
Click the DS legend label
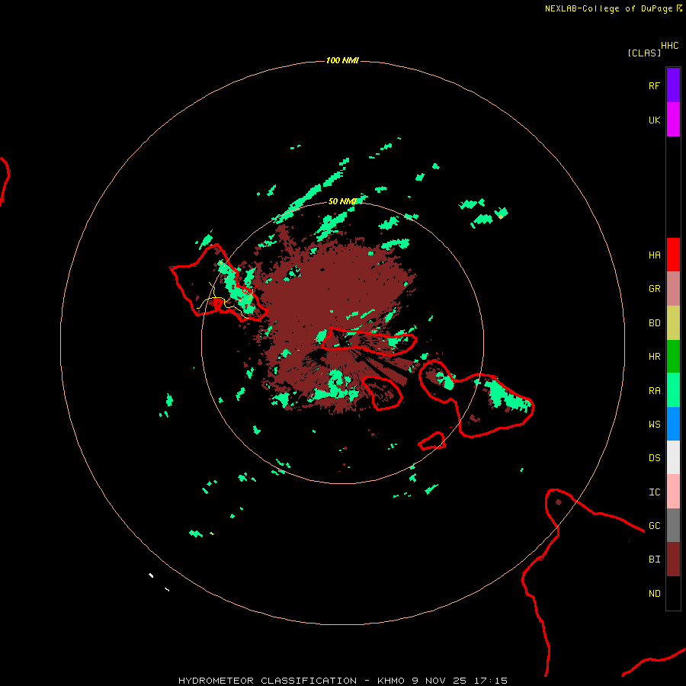coord(654,458)
